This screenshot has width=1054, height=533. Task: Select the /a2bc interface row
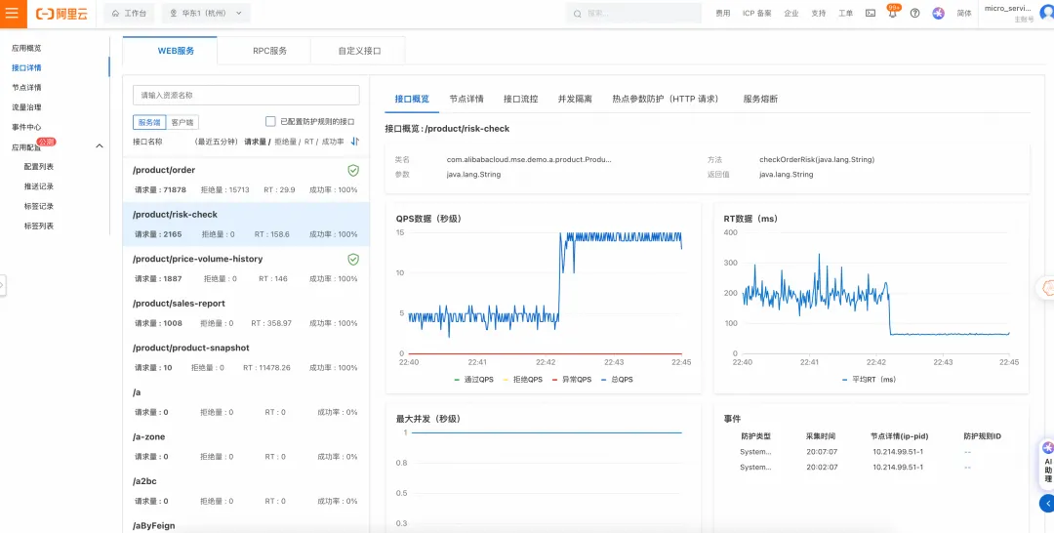[x=246, y=491]
